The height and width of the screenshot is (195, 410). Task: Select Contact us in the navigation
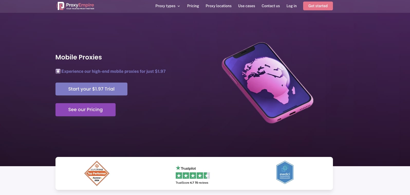tap(271, 6)
